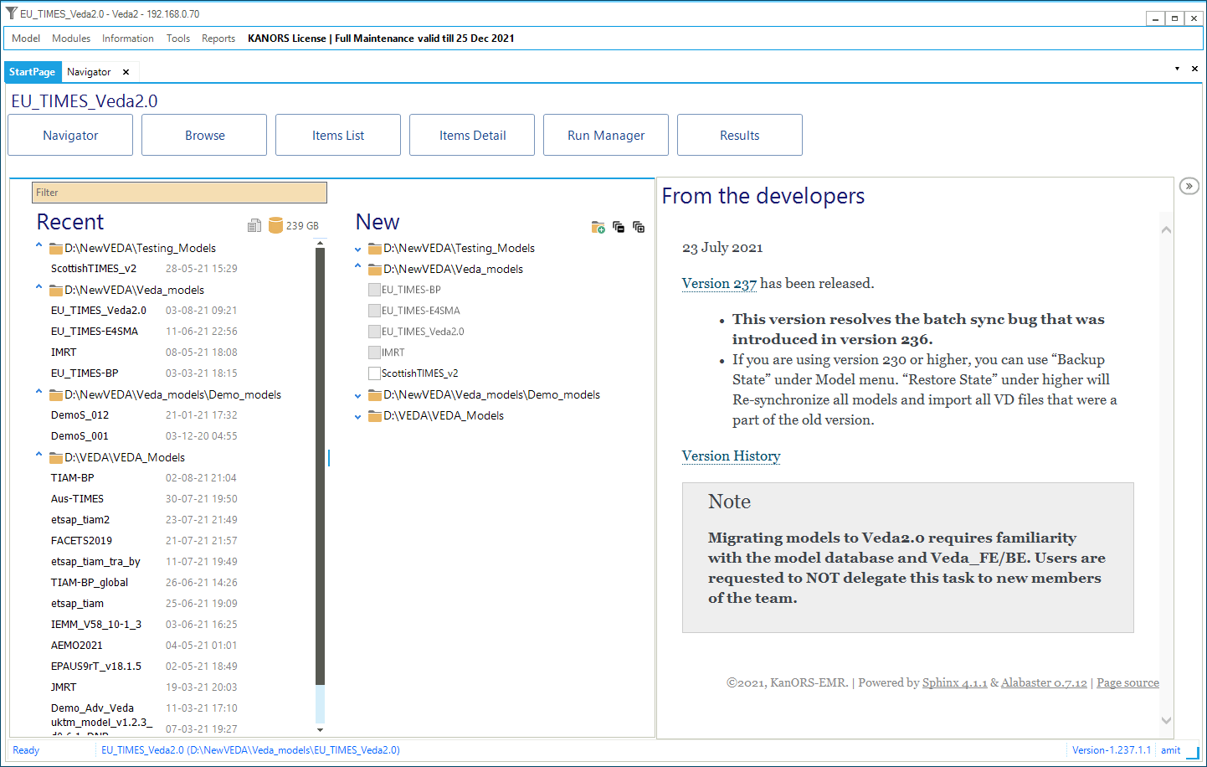Open the Information menu
This screenshot has width=1207, height=767.
pyautogui.click(x=128, y=39)
